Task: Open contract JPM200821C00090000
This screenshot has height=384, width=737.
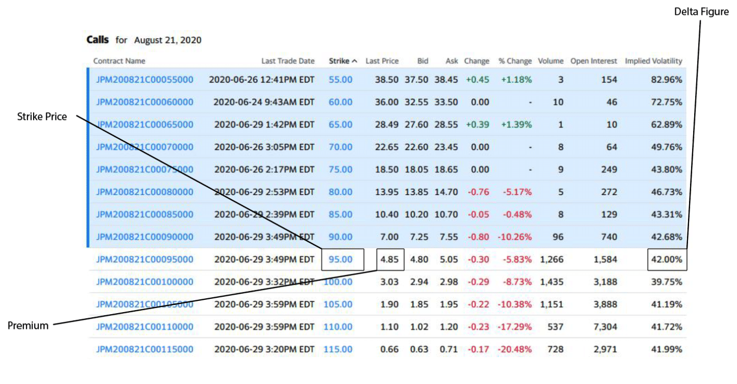Action: pos(145,237)
